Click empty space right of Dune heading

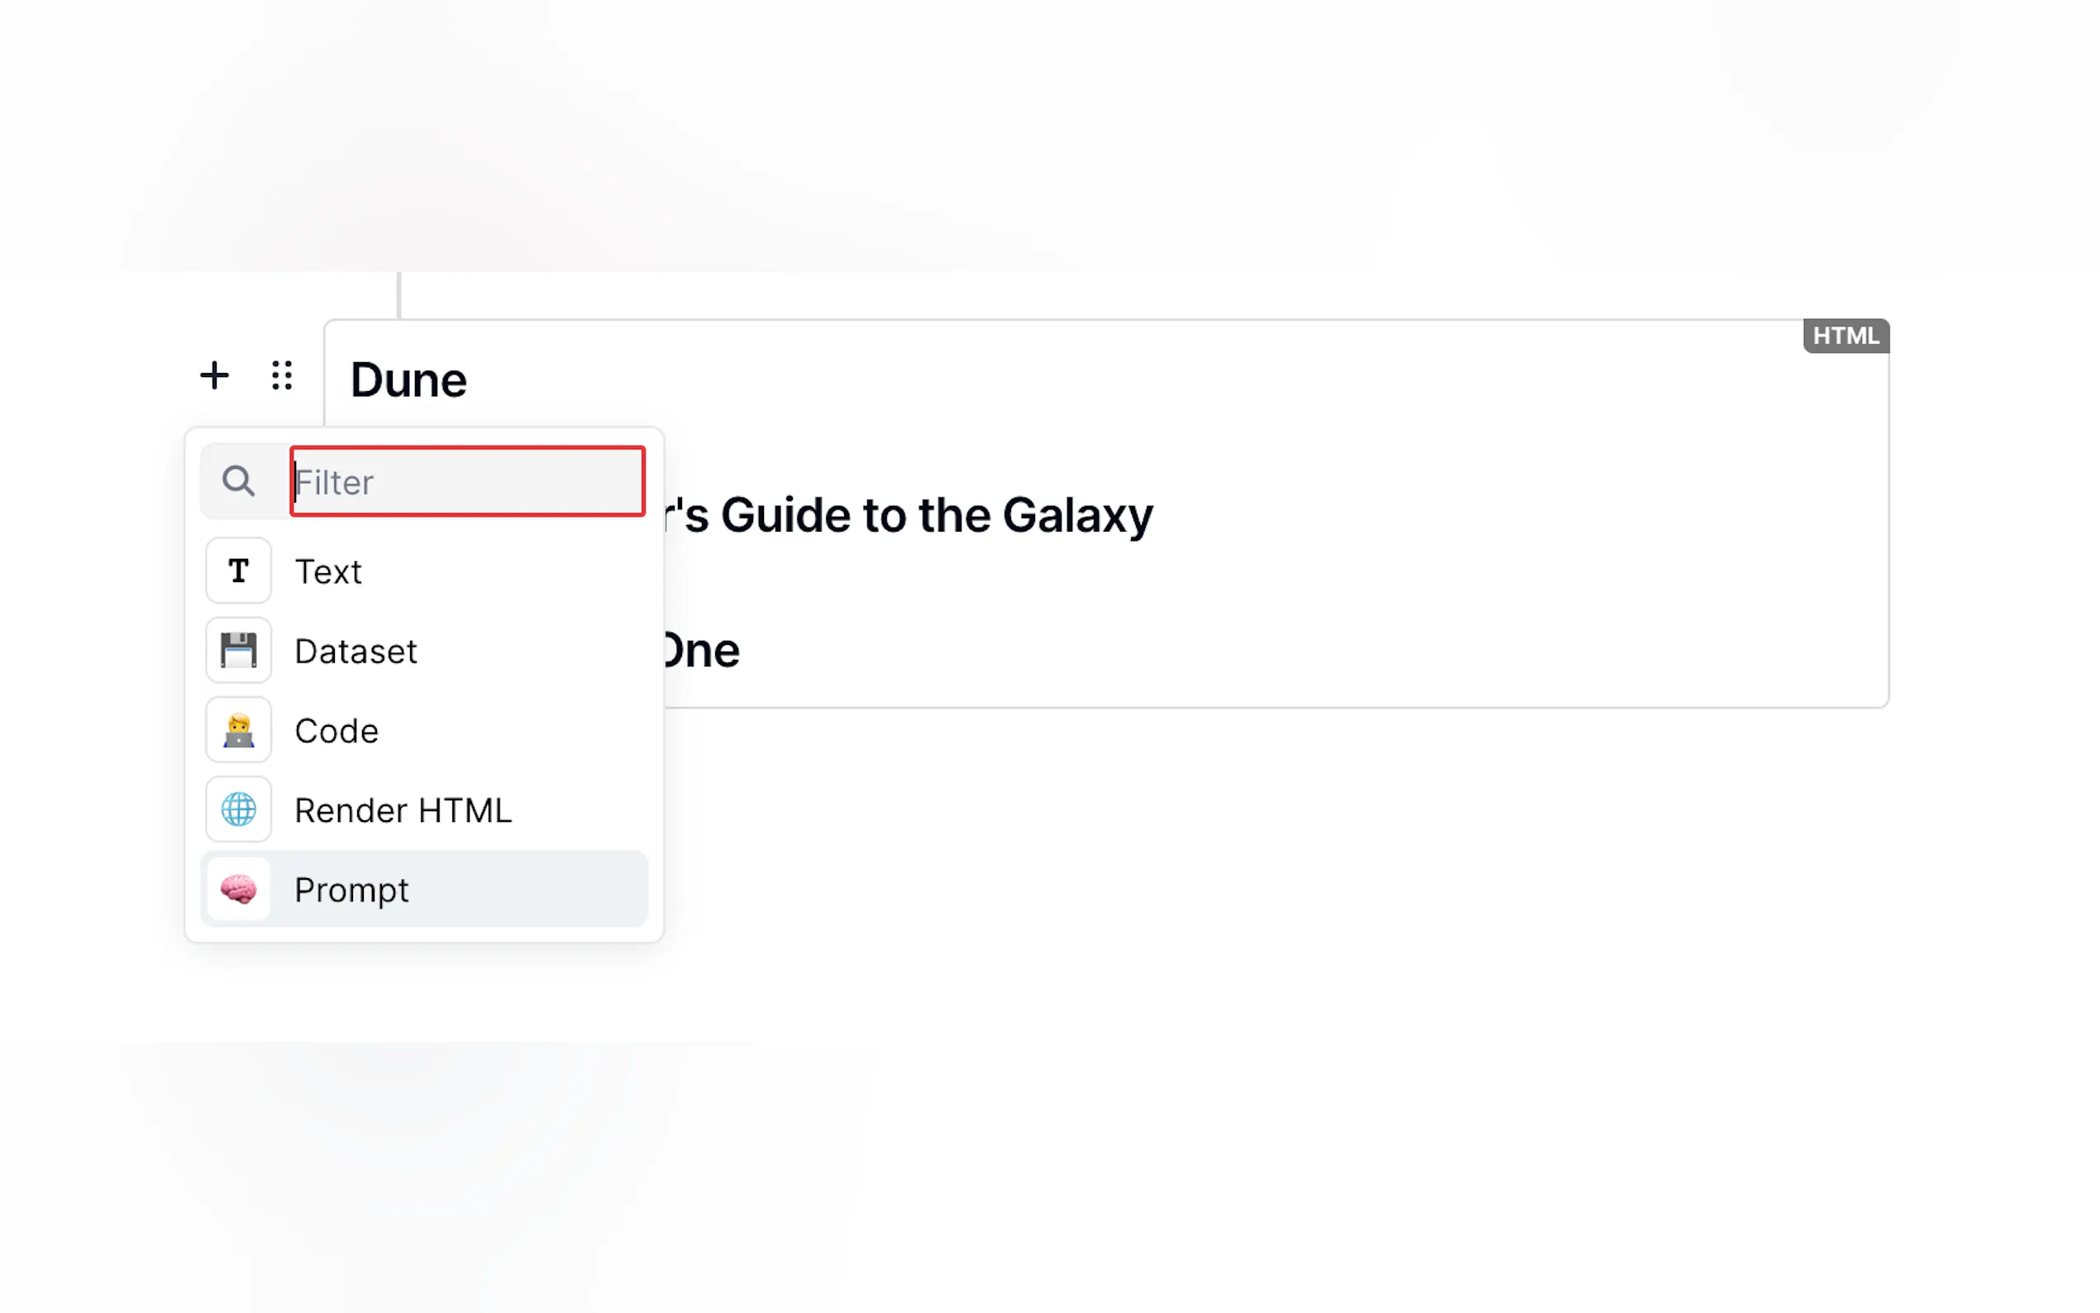coord(1129,380)
